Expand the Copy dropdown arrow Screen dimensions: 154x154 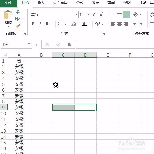click(x=23, y=19)
